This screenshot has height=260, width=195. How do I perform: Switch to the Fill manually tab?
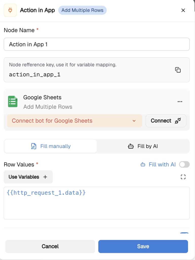pos(50,146)
